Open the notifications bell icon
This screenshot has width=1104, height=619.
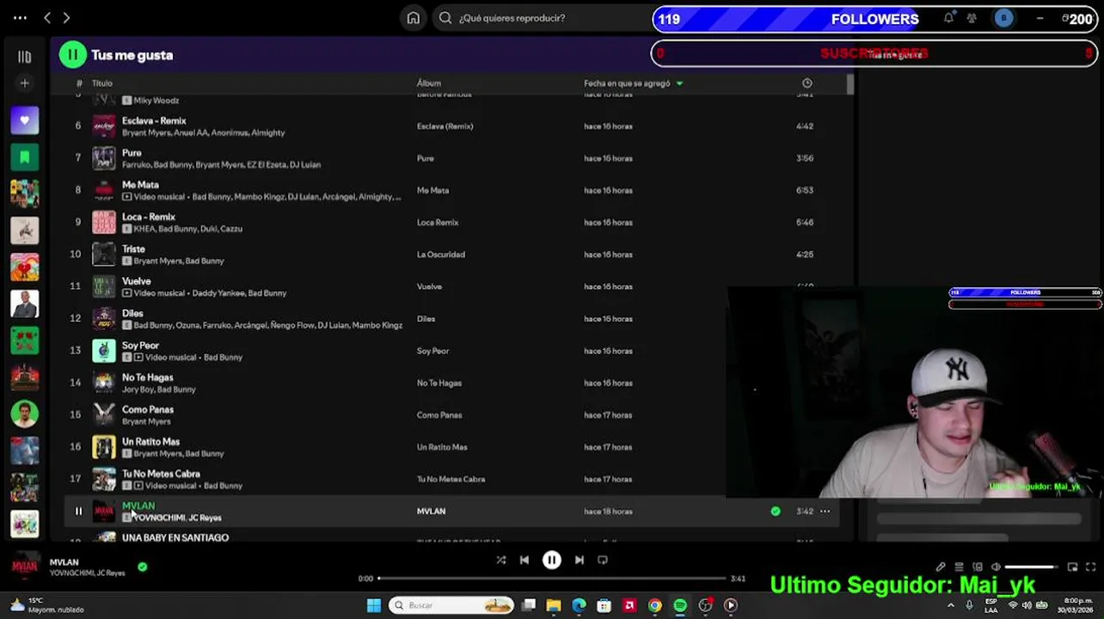click(x=948, y=18)
